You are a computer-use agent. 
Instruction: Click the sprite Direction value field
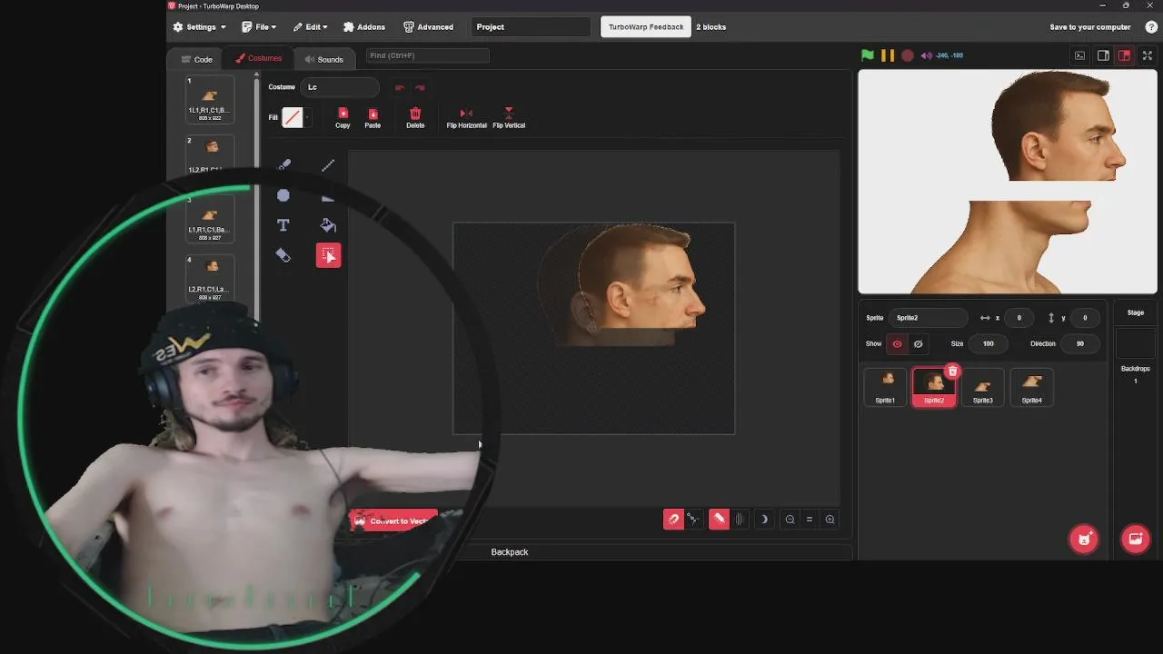click(1079, 343)
